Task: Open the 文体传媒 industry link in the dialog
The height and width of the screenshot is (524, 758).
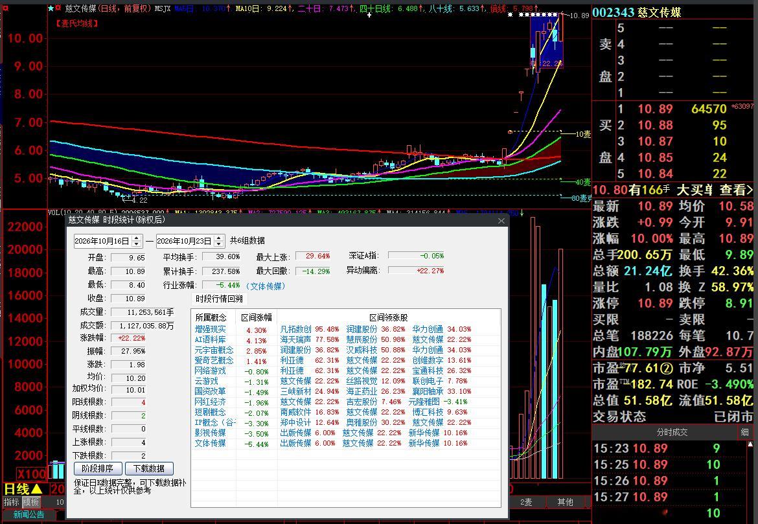Action: [x=266, y=286]
